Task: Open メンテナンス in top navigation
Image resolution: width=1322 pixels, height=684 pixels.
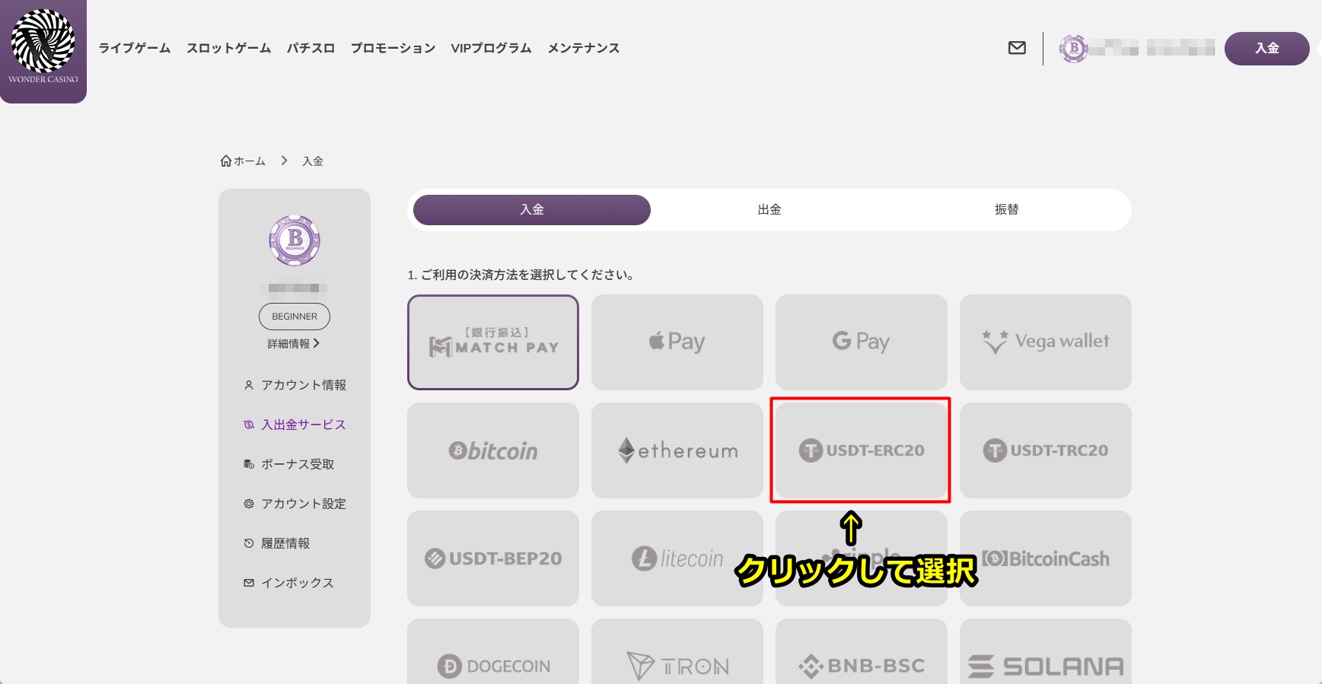Action: point(584,48)
